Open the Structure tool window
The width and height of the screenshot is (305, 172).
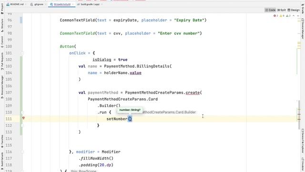click(x=2, y=25)
